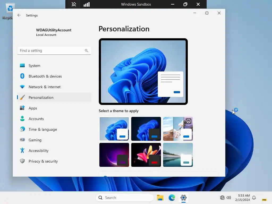This screenshot has width=272, height=204.
Task: Close the Settings window
Action: pyautogui.click(x=219, y=13)
